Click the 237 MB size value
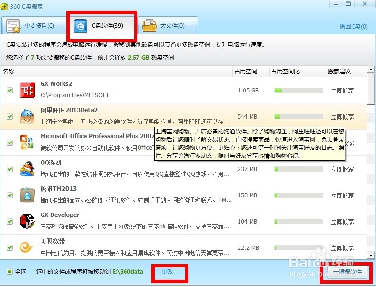The width and height of the screenshot is (376, 287). [x=247, y=169]
